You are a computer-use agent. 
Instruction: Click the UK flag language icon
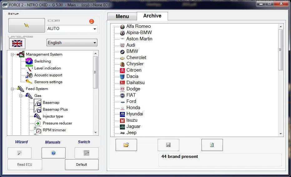coord(17,43)
